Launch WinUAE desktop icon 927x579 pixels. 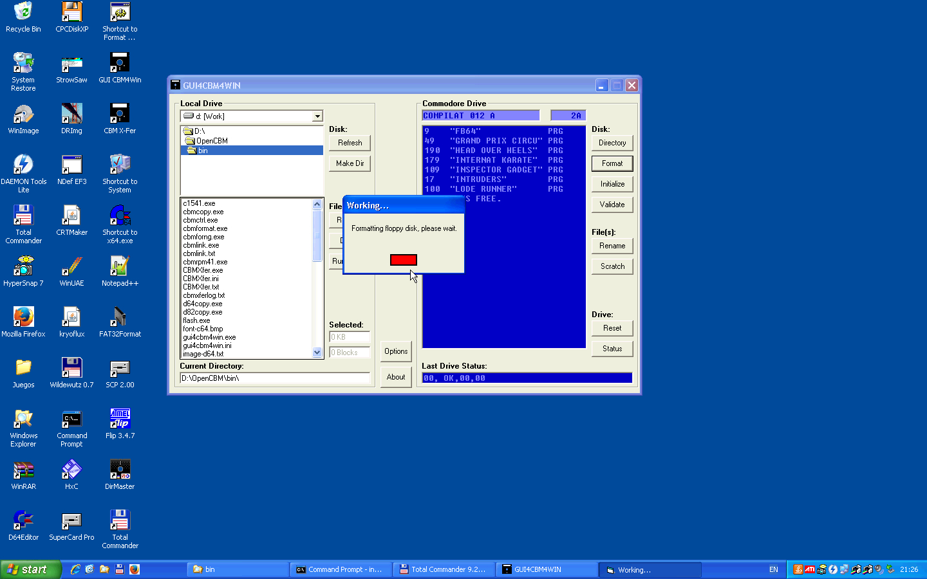tap(71, 271)
